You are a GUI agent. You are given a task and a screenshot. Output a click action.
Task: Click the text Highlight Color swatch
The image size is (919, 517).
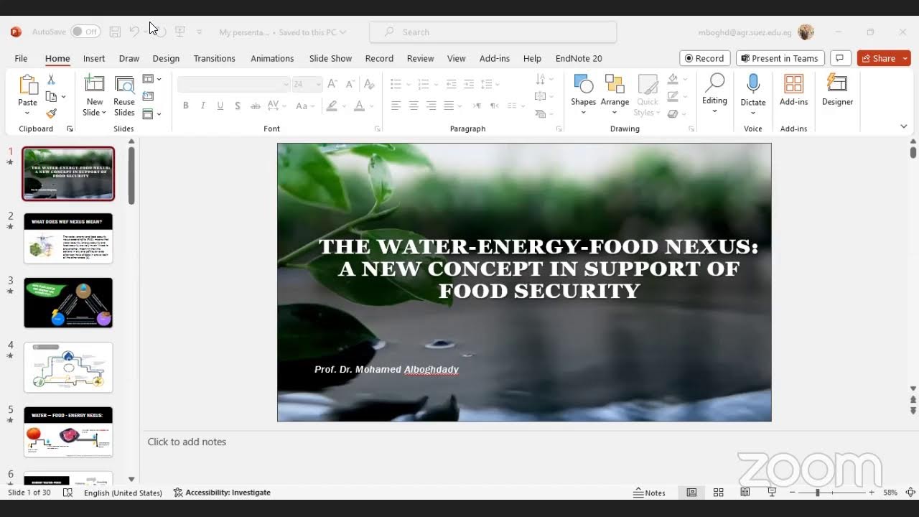coord(332,106)
